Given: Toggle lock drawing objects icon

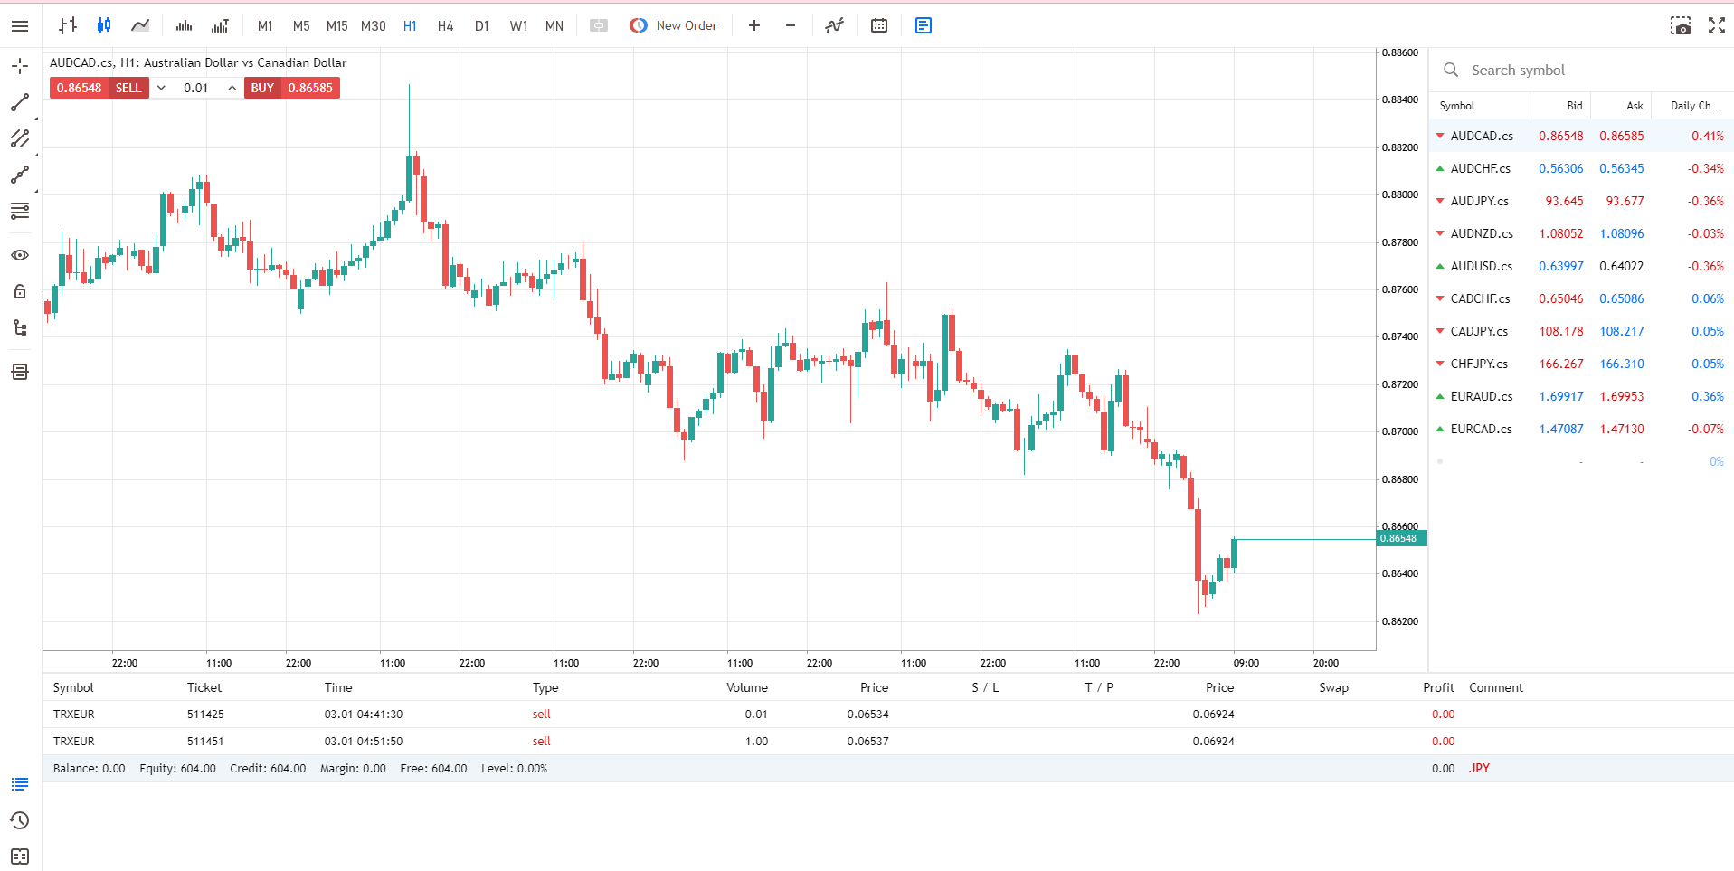Looking at the screenshot, I should click(x=20, y=291).
